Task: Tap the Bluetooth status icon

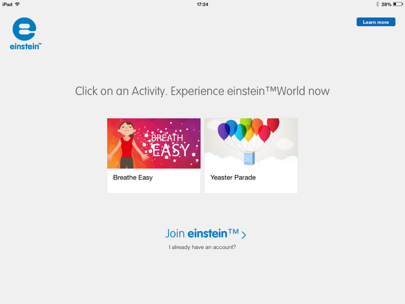Action: pos(377,4)
